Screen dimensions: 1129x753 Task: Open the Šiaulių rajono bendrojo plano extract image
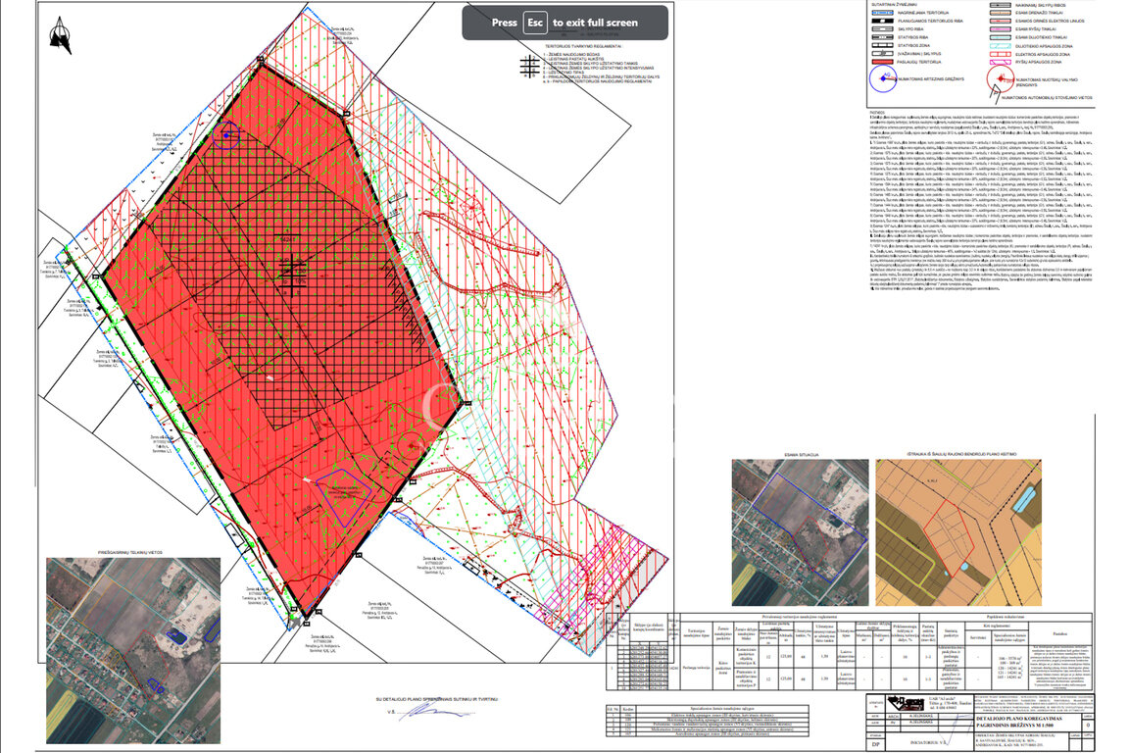point(958,532)
